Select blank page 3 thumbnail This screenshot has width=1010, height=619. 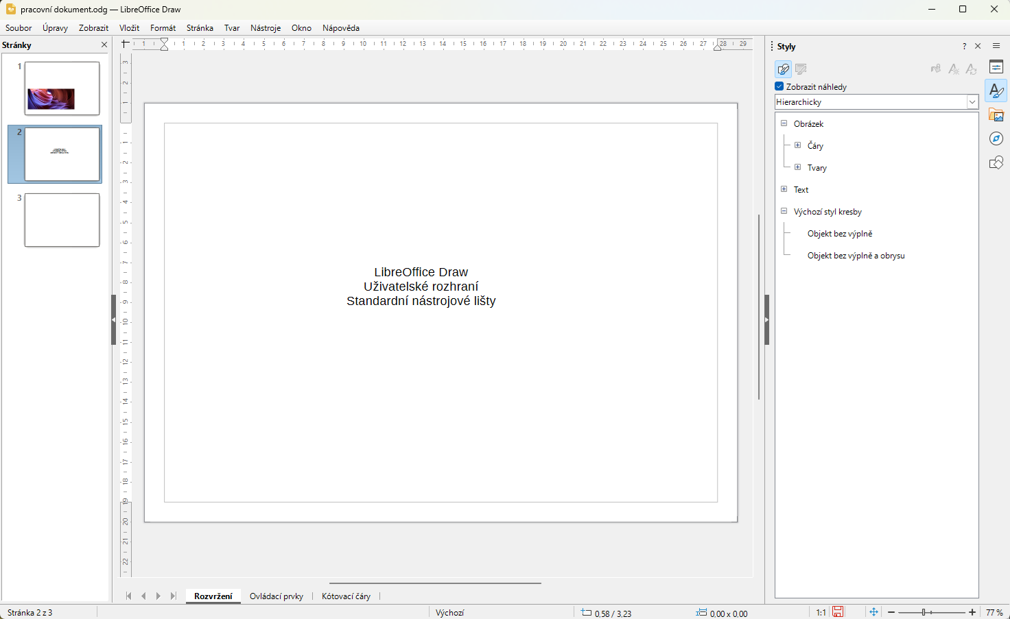pos(62,220)
